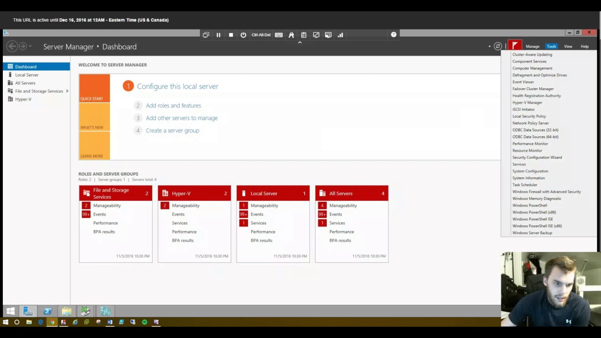Screen dimensions: 601x338
Task: Choose Windows PowerShell ISE (x86) in Tools menu
Action: pyautogui.click(x=537, y=226)
